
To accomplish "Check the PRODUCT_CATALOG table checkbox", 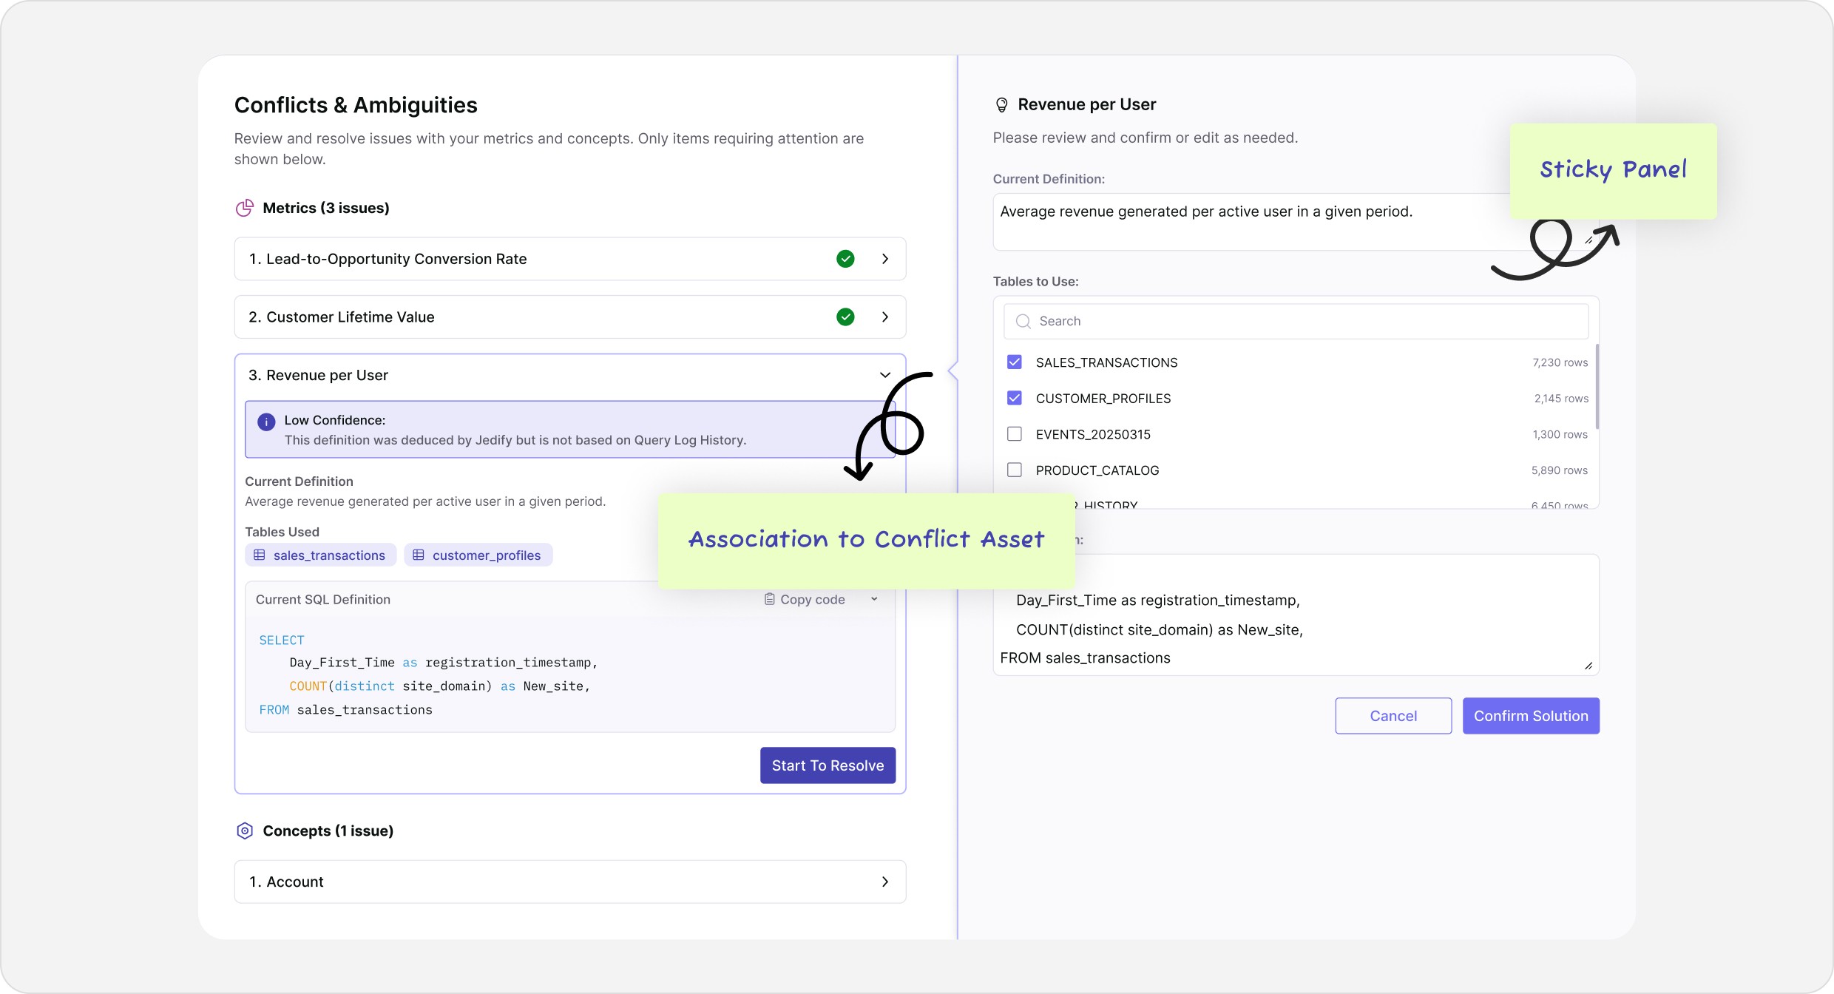I will [x=1015, y=470].
